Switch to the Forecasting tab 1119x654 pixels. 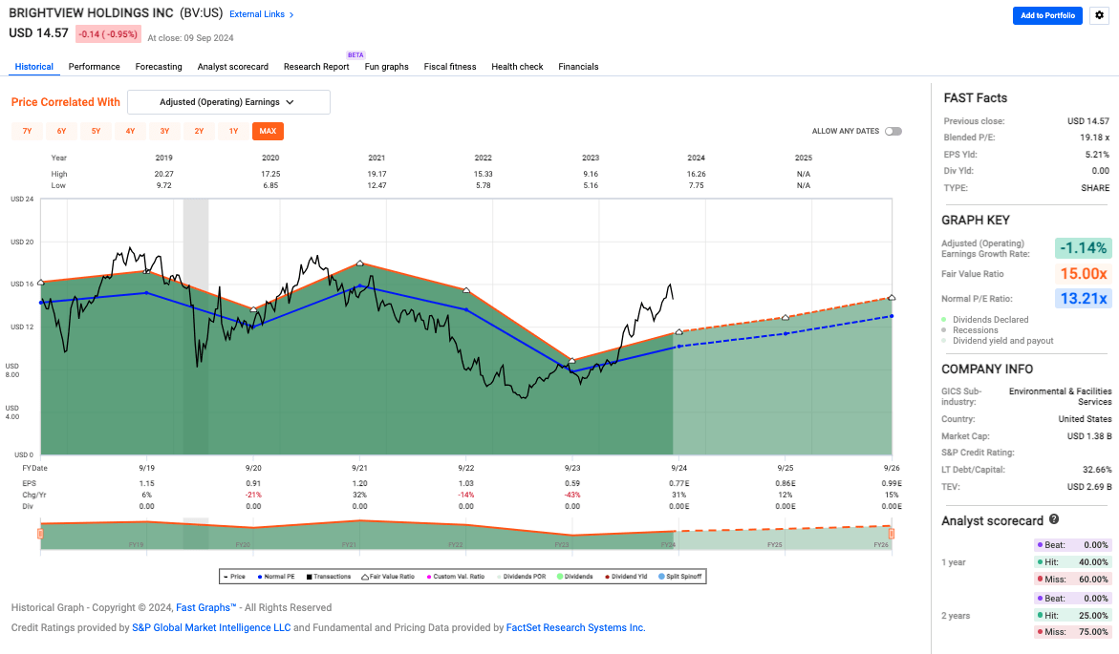[159, 66]
